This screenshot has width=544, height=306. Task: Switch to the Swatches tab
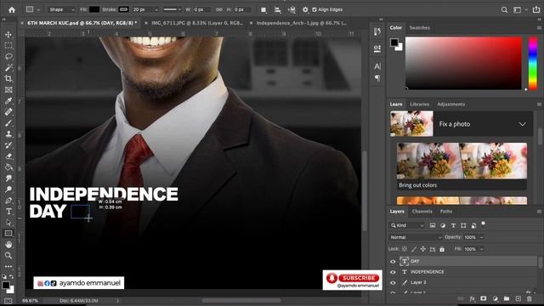coord(419,28)
